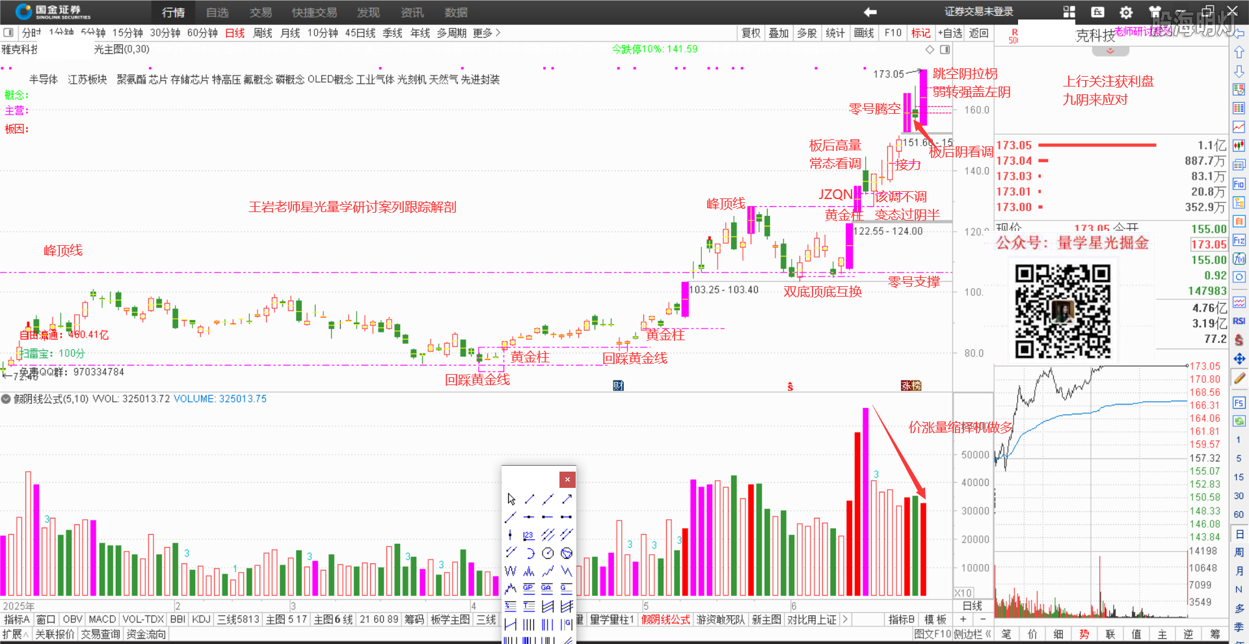Viewport: 1249px width, 644px height.
Task: Click 返回 return button
Action: (x=978, y=33)
